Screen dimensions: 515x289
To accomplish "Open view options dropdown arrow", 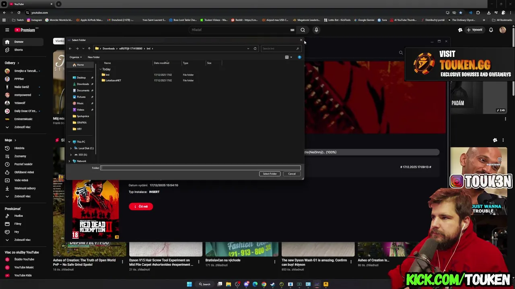I will (x=291, y=57).
